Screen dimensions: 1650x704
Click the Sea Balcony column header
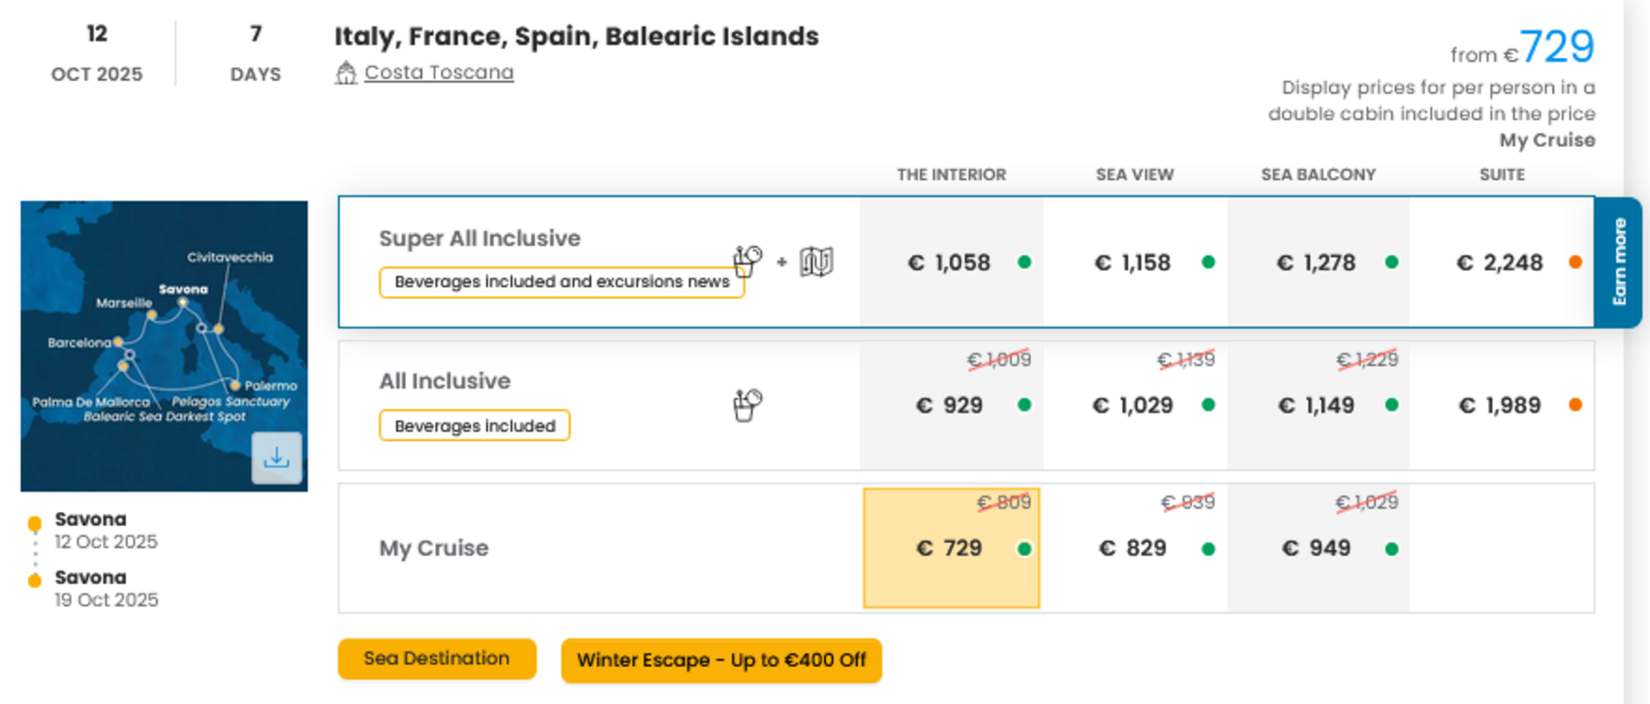coord(1318,174)
